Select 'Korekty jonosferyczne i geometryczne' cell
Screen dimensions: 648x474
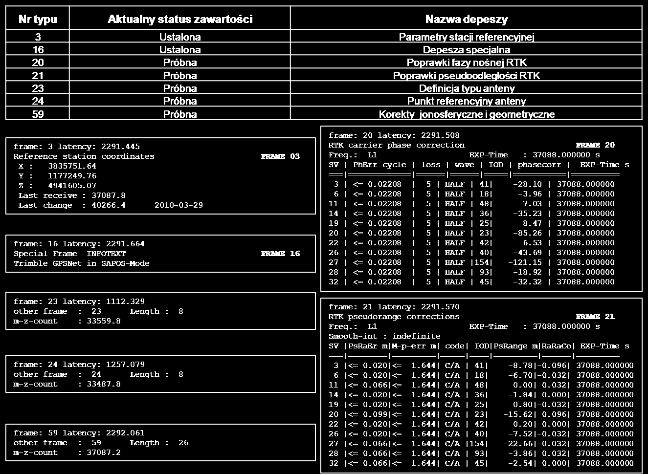click(466, 114)
